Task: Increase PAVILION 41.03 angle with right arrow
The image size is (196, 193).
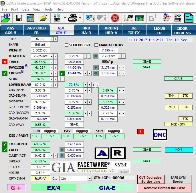Action: click(56, 68)
